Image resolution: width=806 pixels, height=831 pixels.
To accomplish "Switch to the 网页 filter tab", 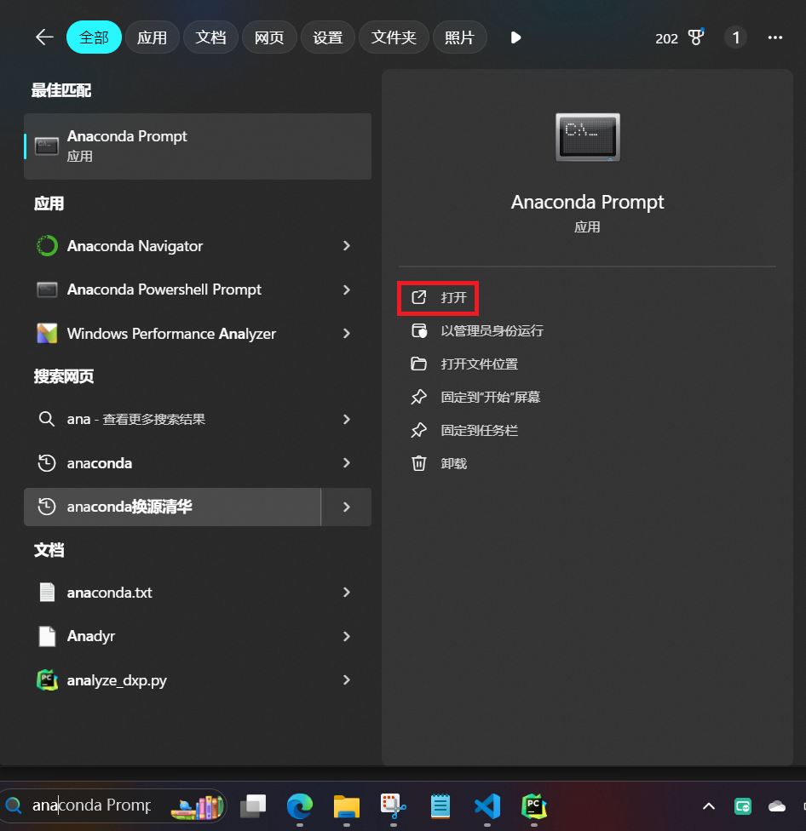I will tap(269, 37).
